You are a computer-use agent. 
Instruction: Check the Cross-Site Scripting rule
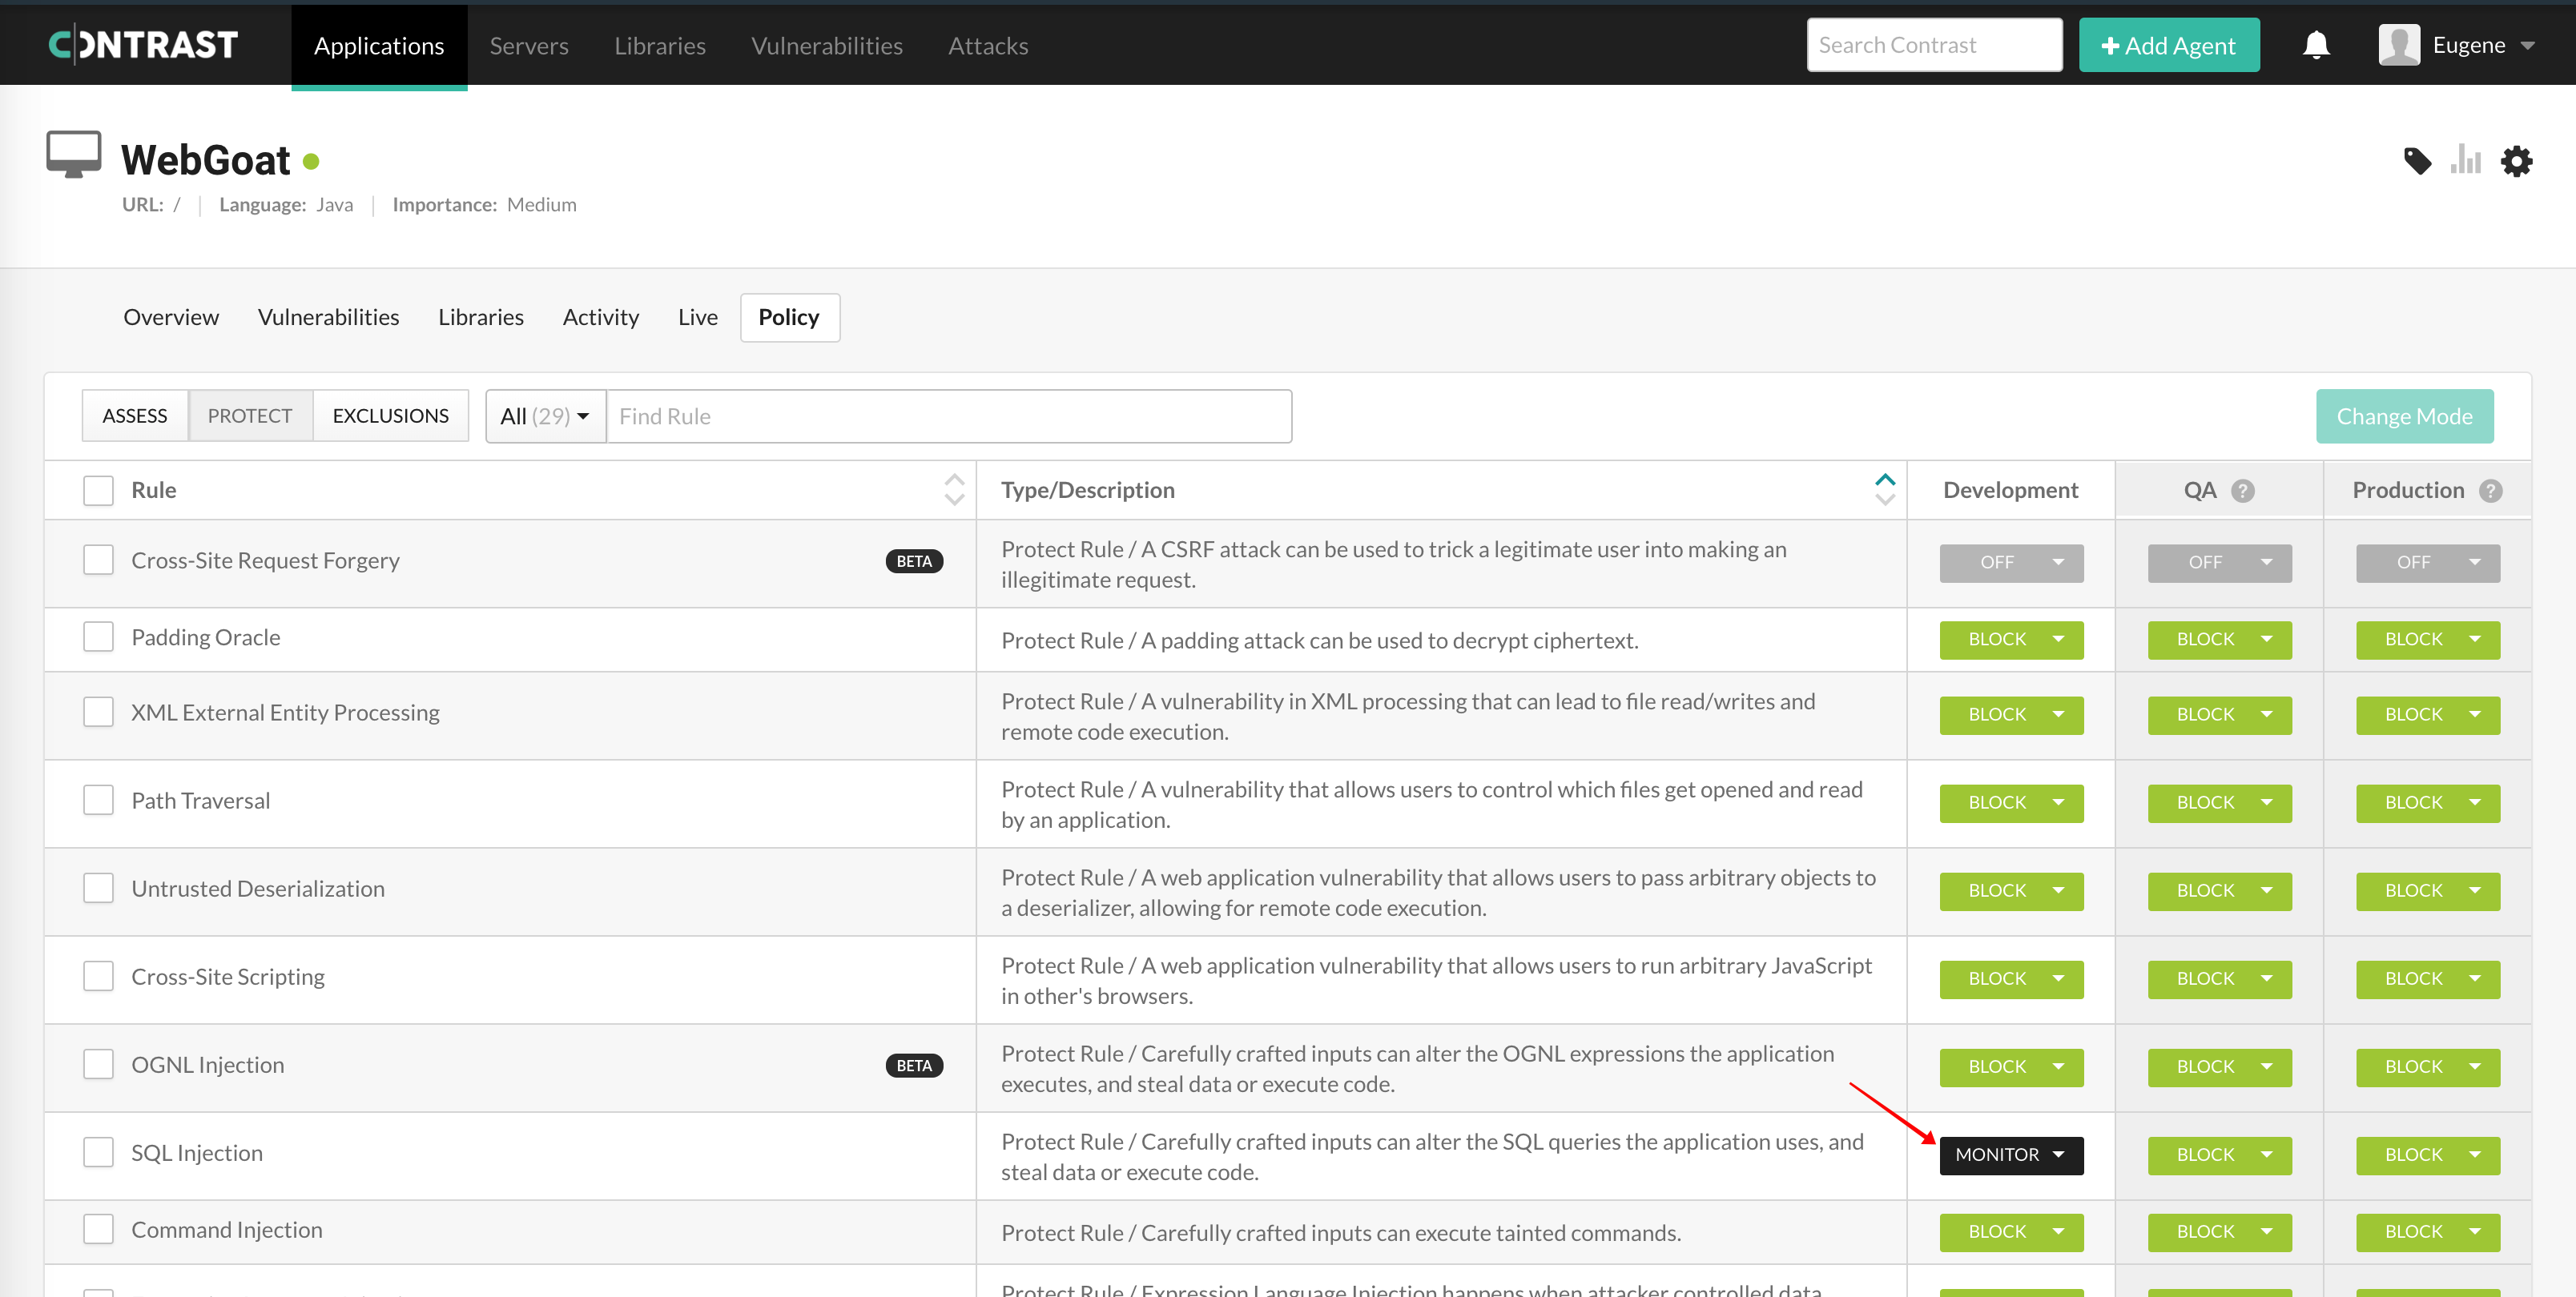(98, 975)
